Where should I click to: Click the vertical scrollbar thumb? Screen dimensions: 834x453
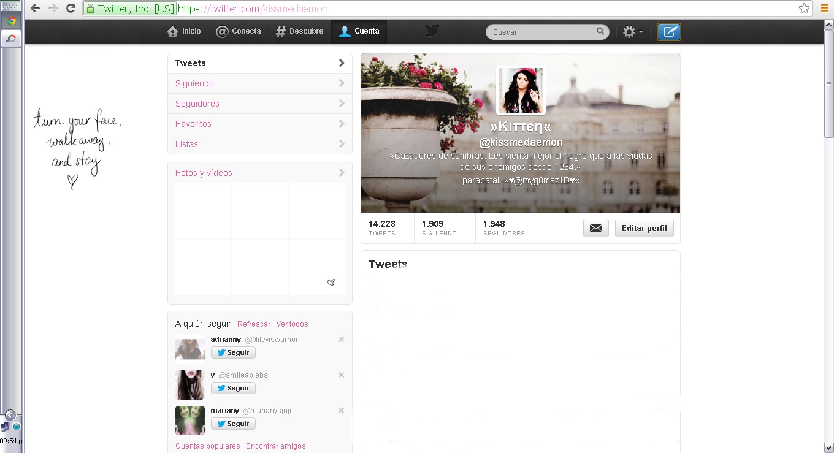[828, 83]
